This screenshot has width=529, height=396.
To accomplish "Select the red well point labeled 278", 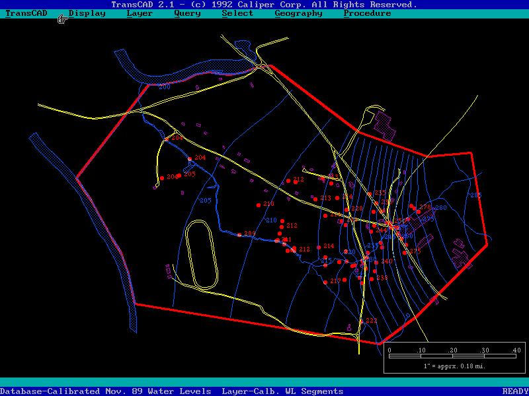I will [x=415, y=209].
